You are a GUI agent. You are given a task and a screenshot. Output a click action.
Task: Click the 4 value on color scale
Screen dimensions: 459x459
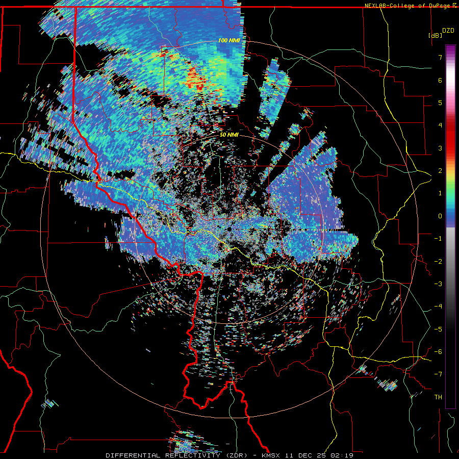click(x=440, y=125)
